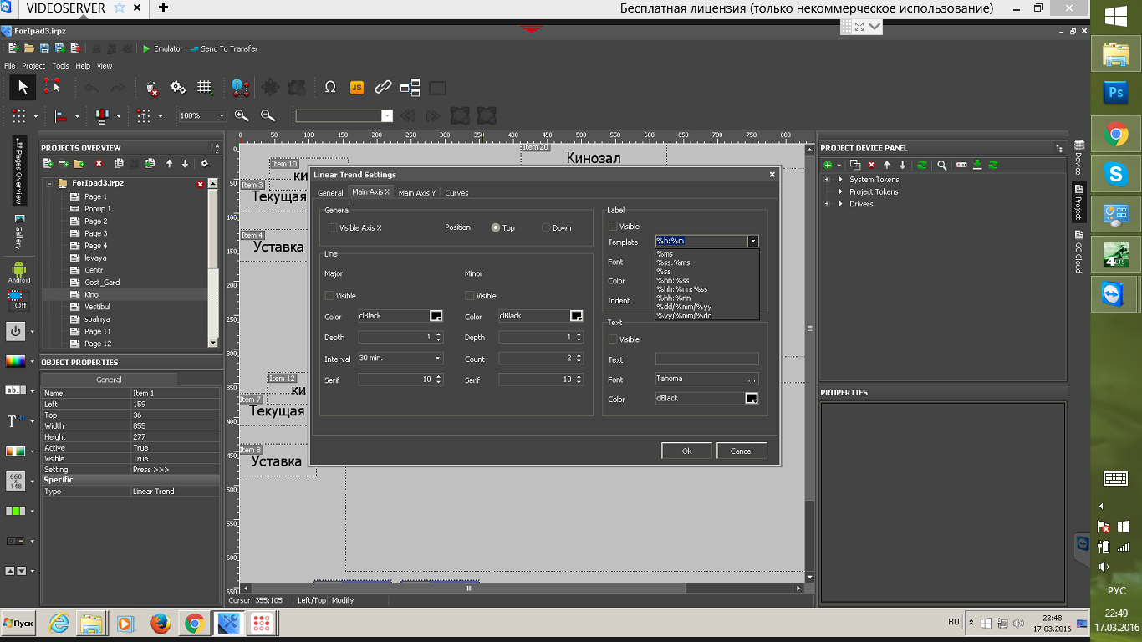
Task: Select the Kino page in project tree
Action: point(92,294)
